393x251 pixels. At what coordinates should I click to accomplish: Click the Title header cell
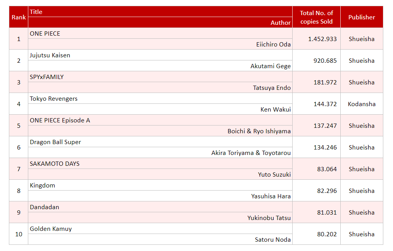(160, 12)
